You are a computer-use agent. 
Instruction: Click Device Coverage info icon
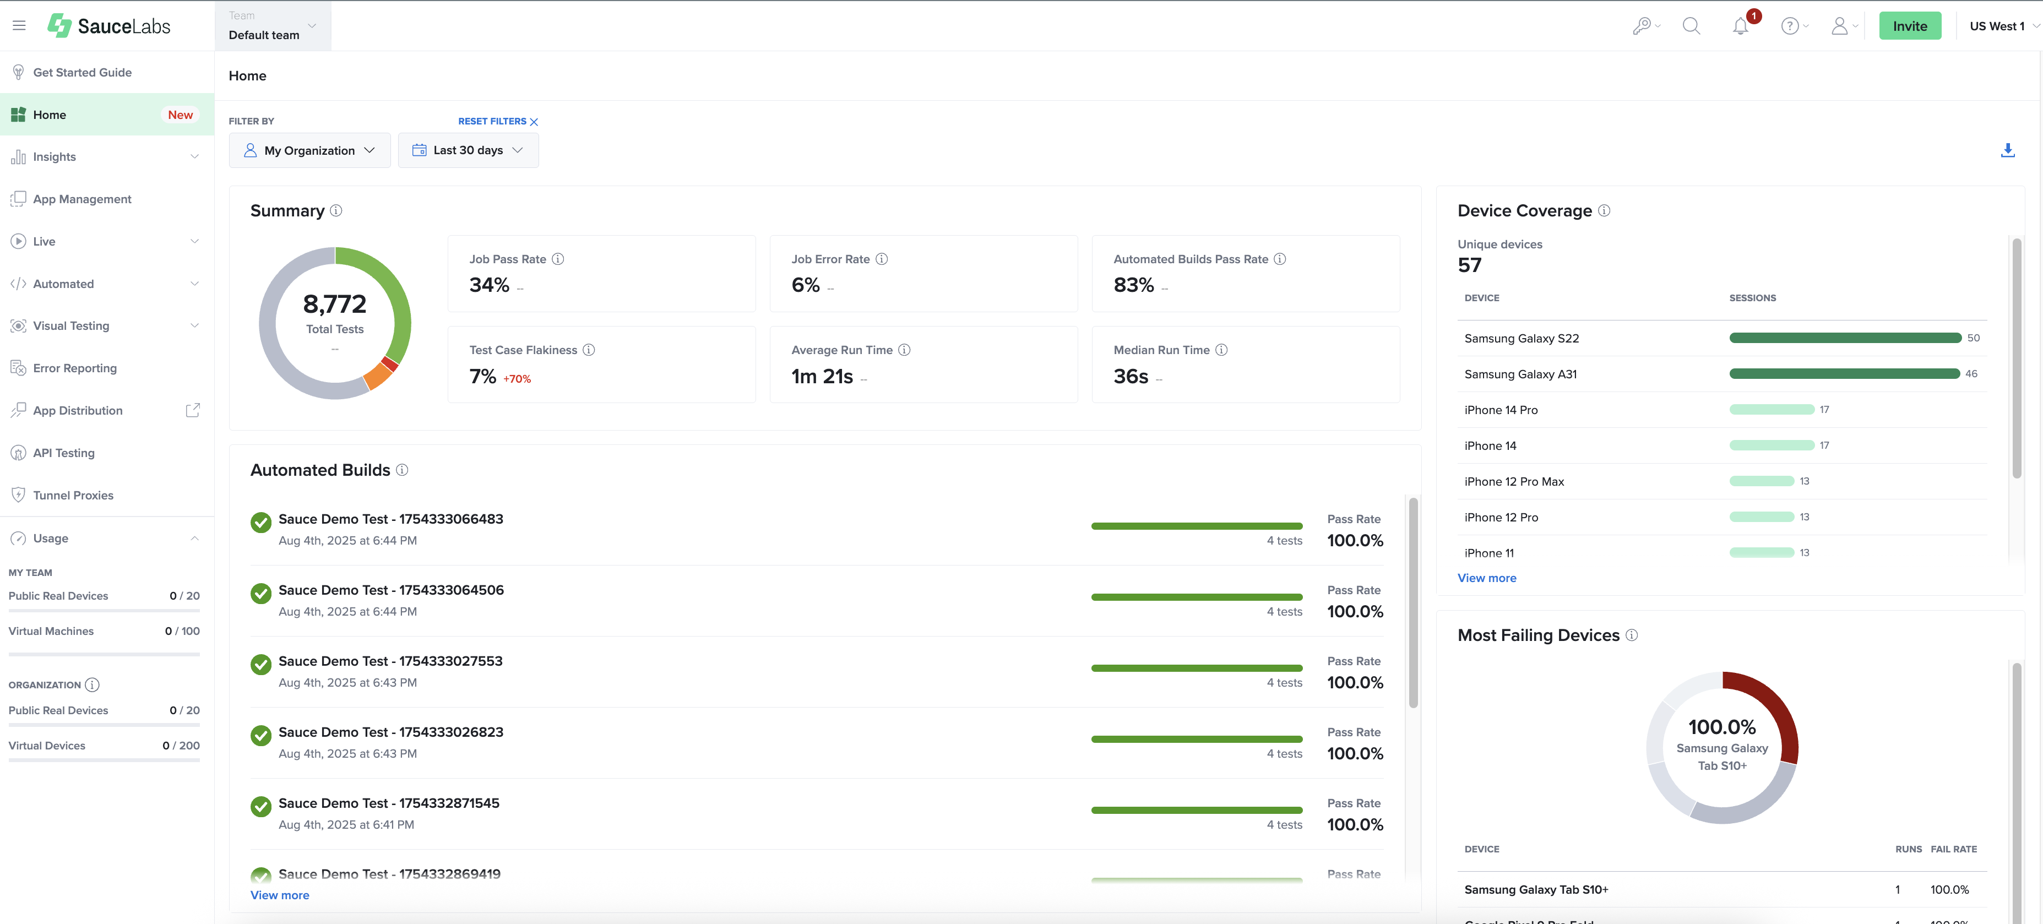tap(1604, 211)
